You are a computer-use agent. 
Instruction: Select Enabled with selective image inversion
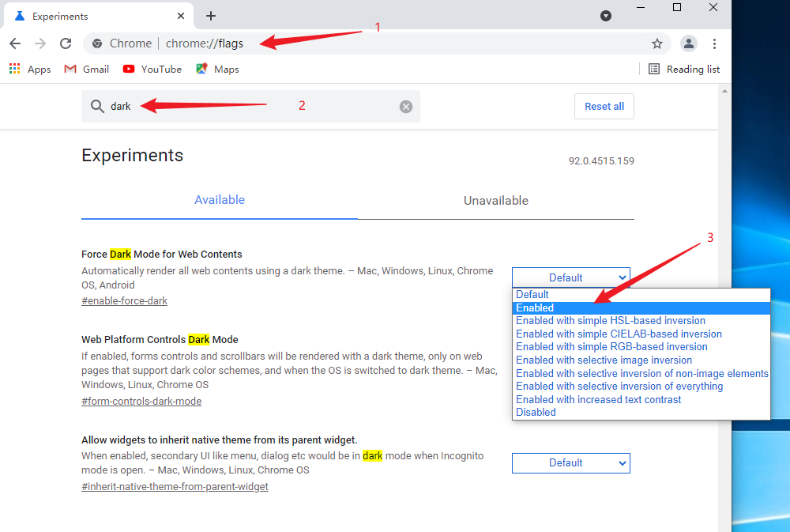click(641, 360)
